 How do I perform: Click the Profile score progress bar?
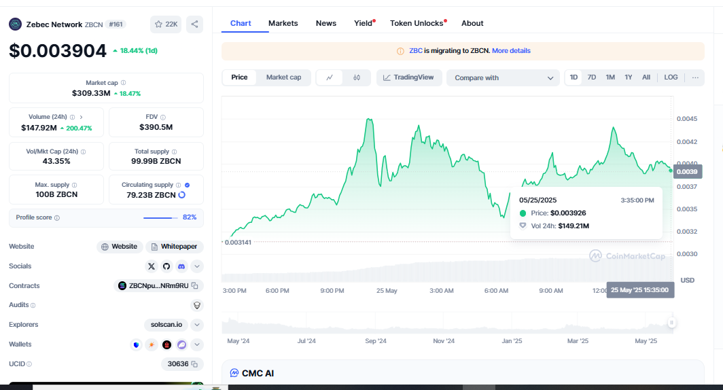[160, 217]
